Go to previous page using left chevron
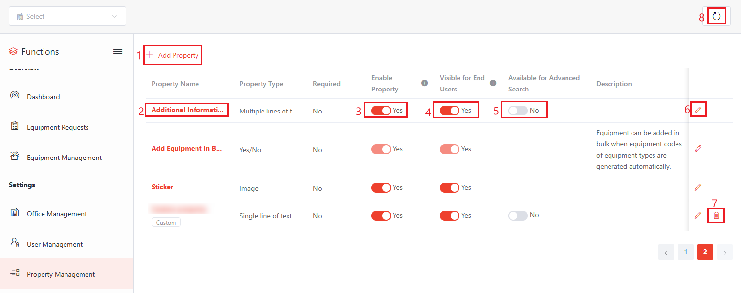741x293 pixels. pos(666,252)
